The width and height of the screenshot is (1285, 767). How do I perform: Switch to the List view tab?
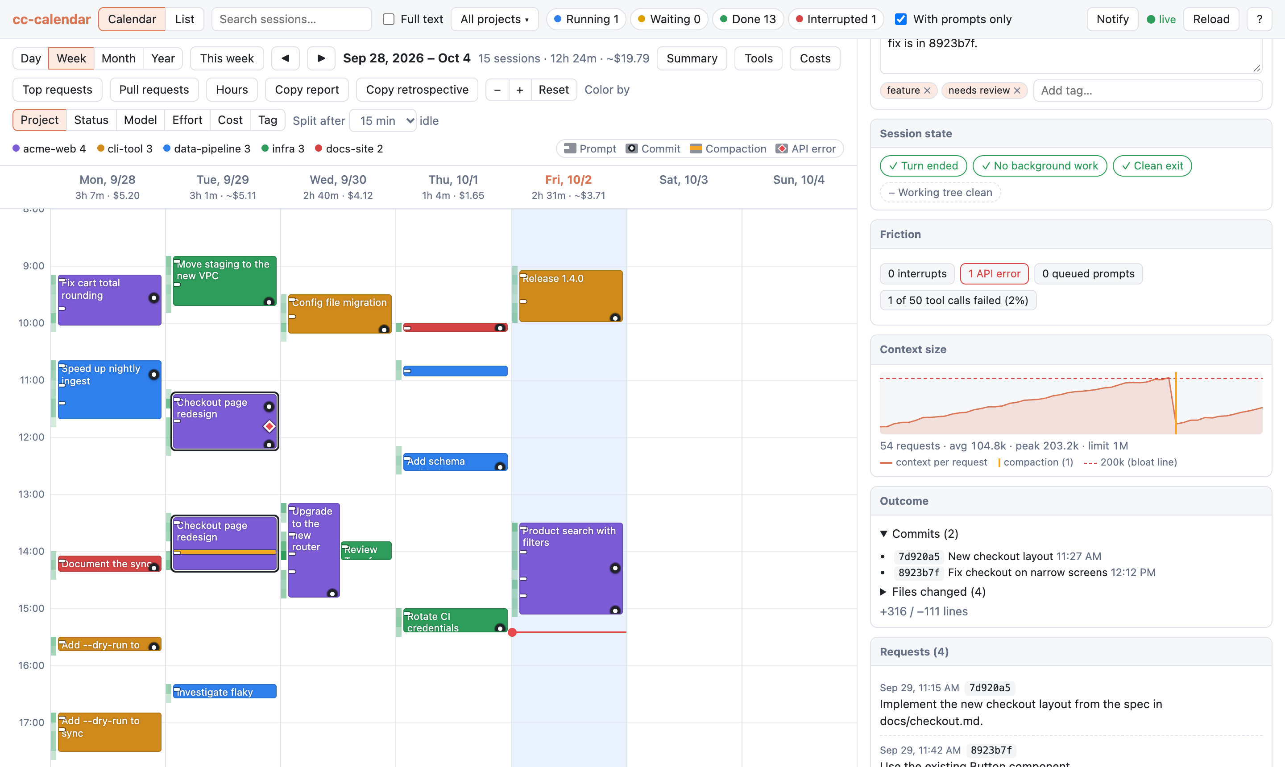pyautogui.click(x=185, y=19)
